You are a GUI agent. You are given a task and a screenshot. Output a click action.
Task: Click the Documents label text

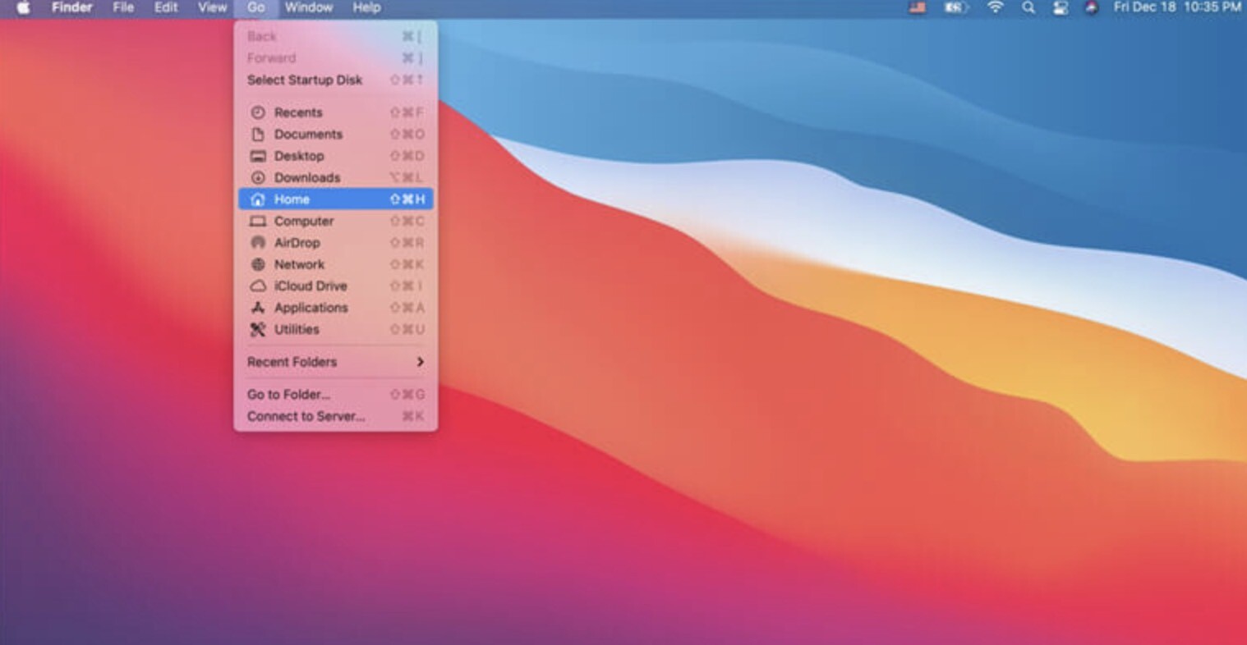click(308, 134)
